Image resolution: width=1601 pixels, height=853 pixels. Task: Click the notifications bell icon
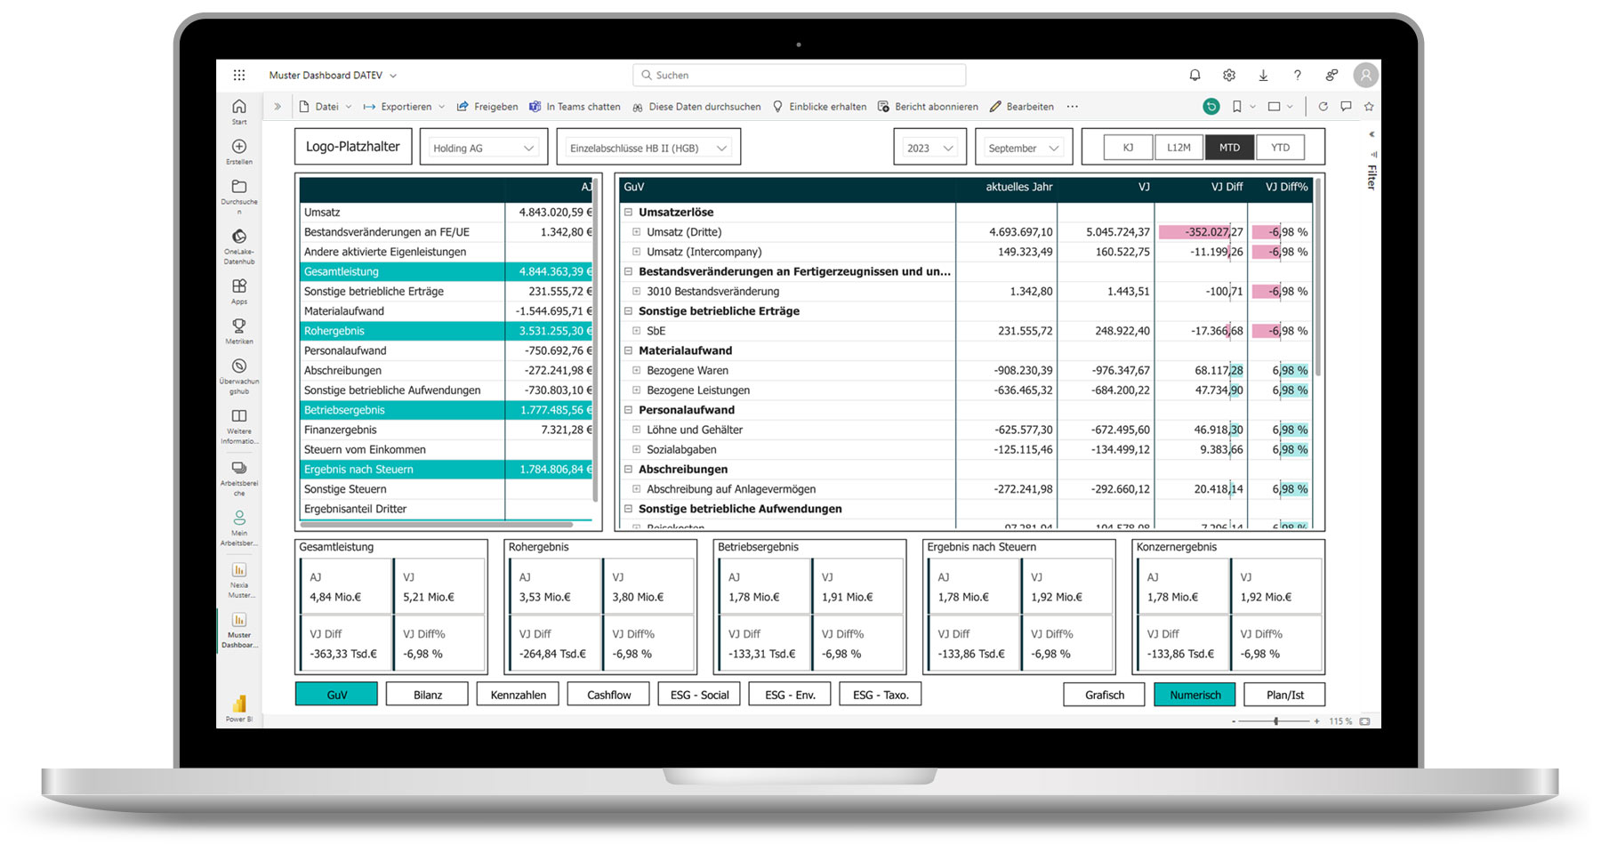1195,75
